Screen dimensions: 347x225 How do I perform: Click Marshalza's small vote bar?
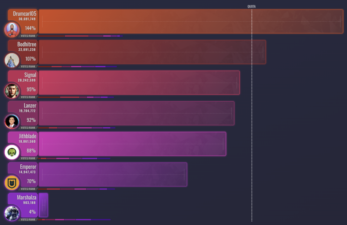[44, 205]
